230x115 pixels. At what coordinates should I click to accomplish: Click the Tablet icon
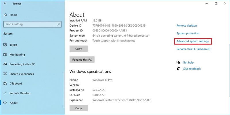coord(5,45)
